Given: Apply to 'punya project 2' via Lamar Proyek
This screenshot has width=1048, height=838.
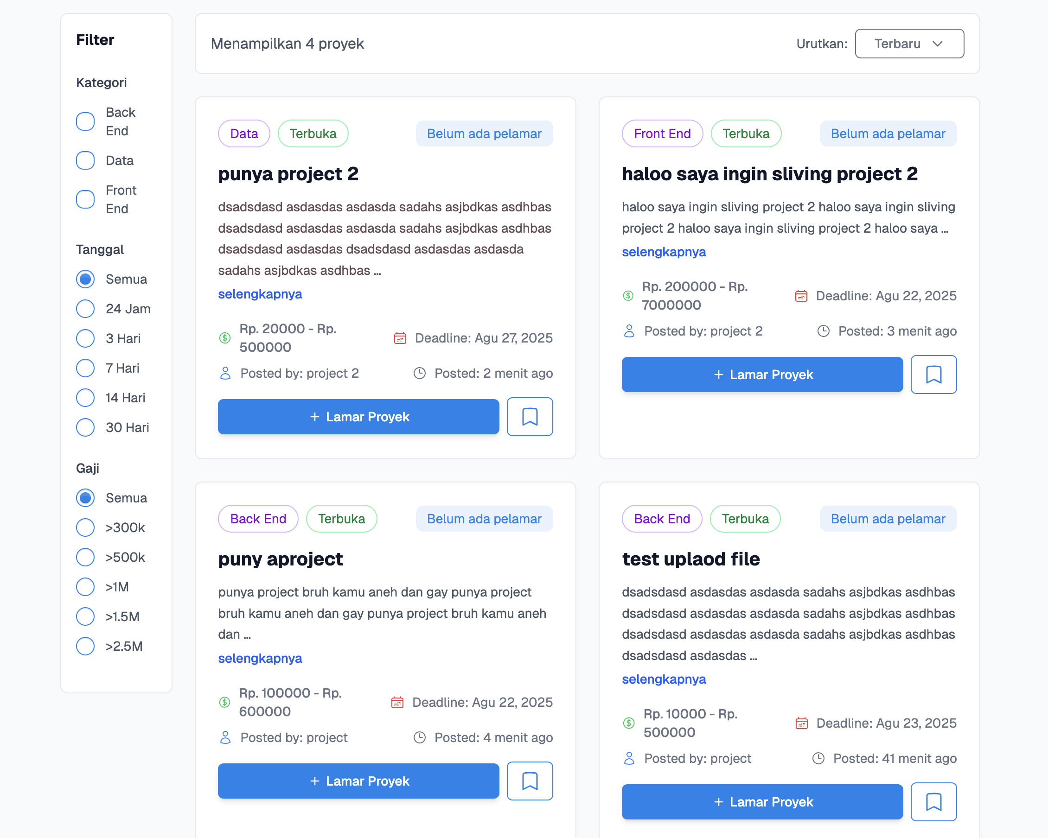Looking at the screenshot, I should pos(358,417).
